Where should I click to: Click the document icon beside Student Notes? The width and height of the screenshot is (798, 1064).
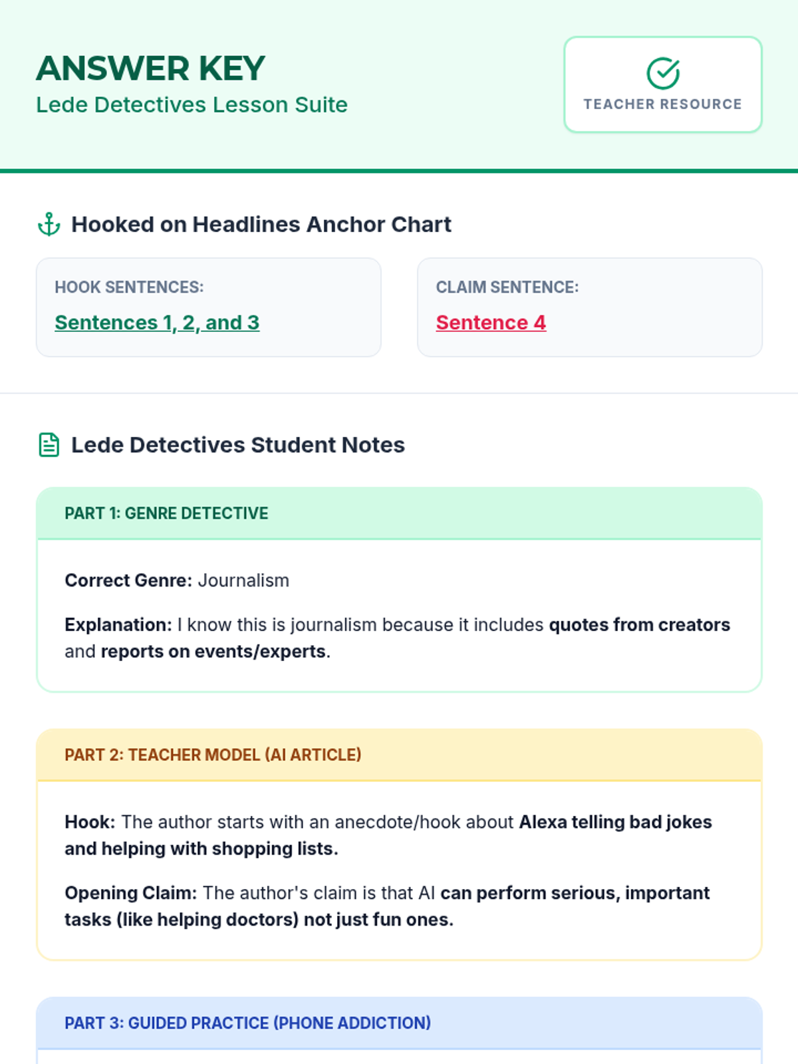(49, 445)
